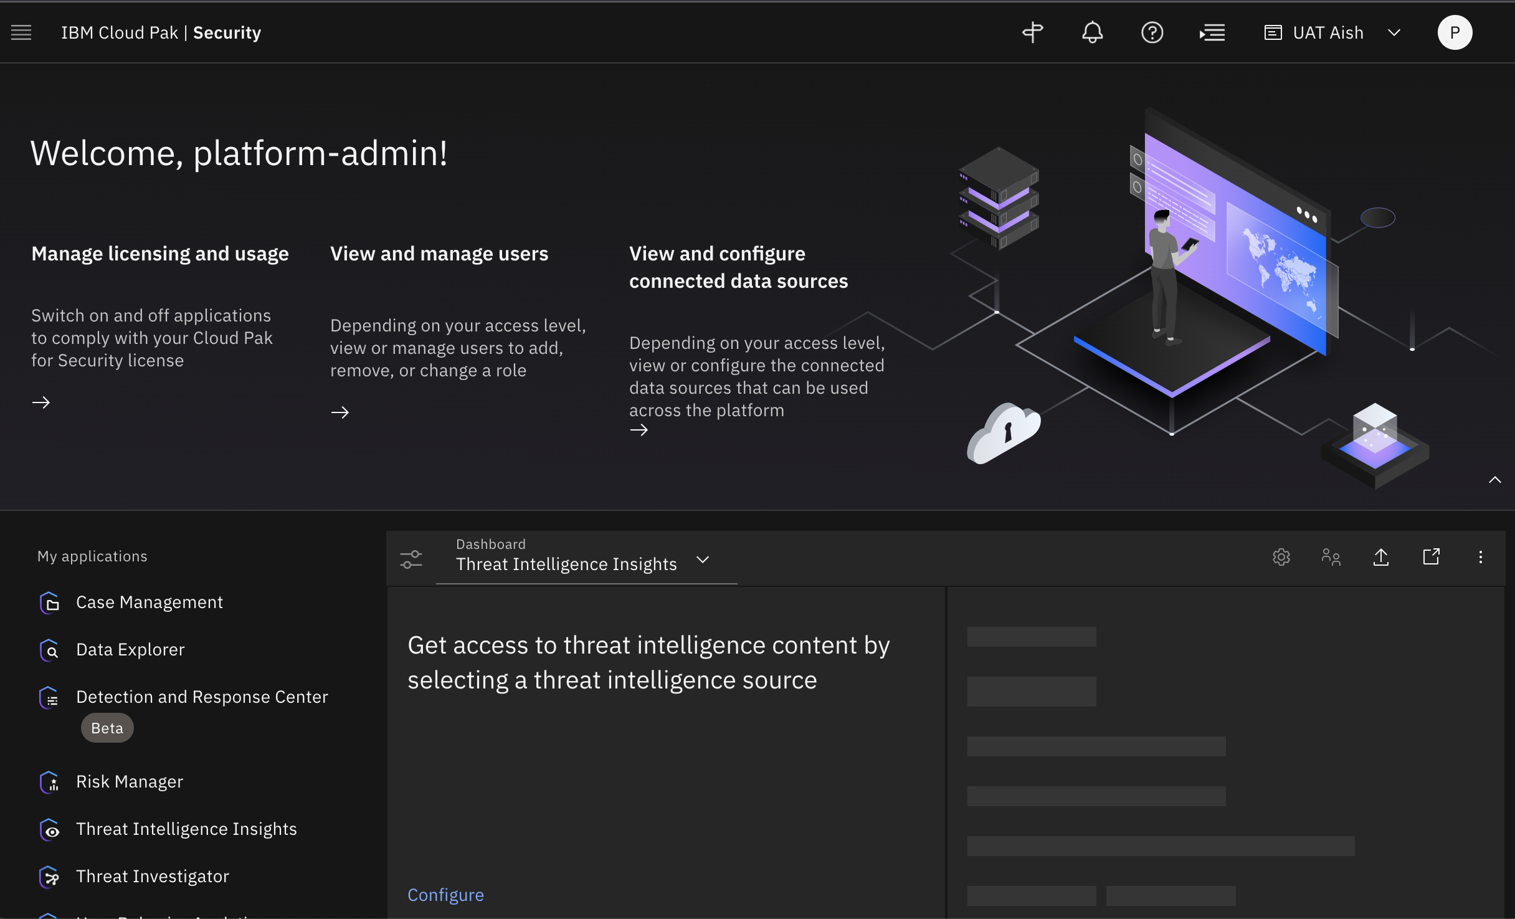
Task: Click the Detection and Response Center icon
Action: coord(50,697)
